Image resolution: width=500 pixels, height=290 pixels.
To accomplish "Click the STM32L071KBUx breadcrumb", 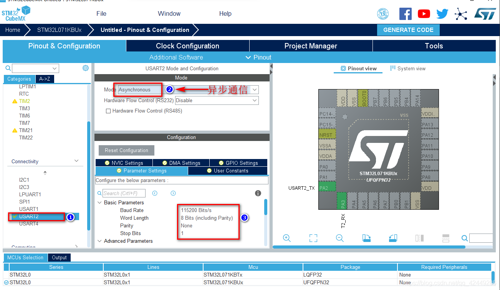I will (x=59, y=30).
